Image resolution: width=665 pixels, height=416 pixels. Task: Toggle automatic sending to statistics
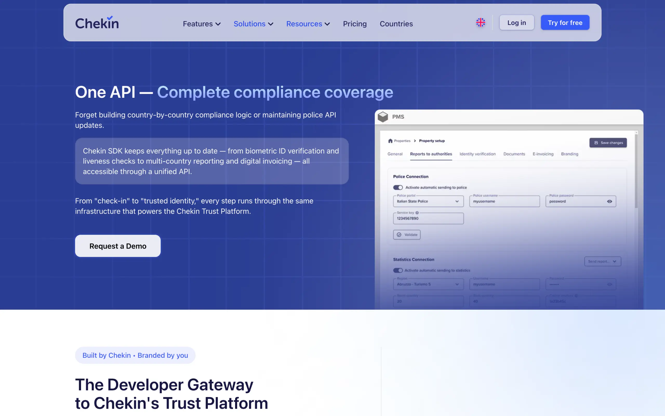click(x=398, y=270)
